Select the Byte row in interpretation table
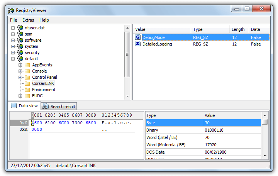Viewport: 278px width, 176px height. [203, 123]
